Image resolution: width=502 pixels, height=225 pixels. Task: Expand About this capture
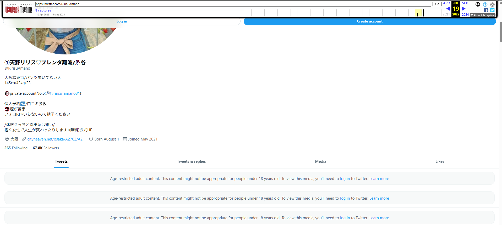point(482,15)
